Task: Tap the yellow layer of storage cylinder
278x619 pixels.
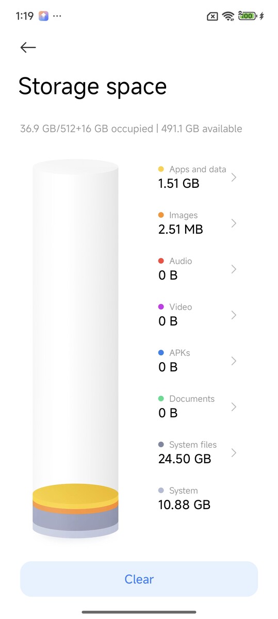Action: 75,494
